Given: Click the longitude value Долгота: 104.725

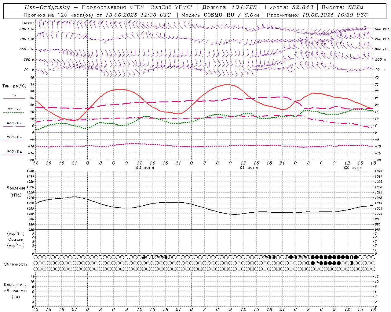Looking at the screenshot, I should point(229,8).
